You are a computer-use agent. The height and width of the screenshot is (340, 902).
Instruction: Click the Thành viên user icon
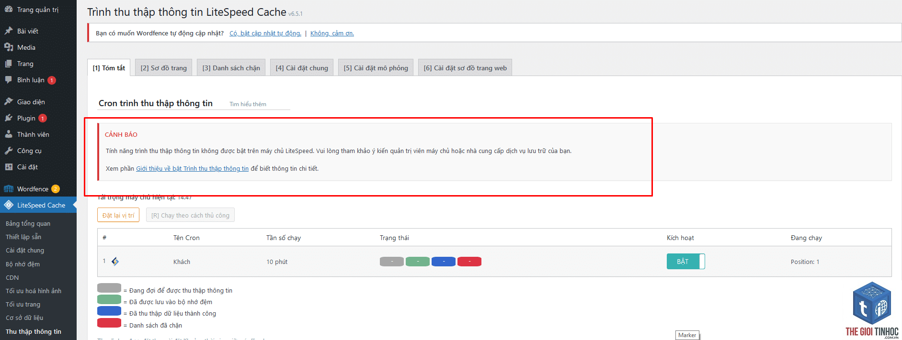9,134
